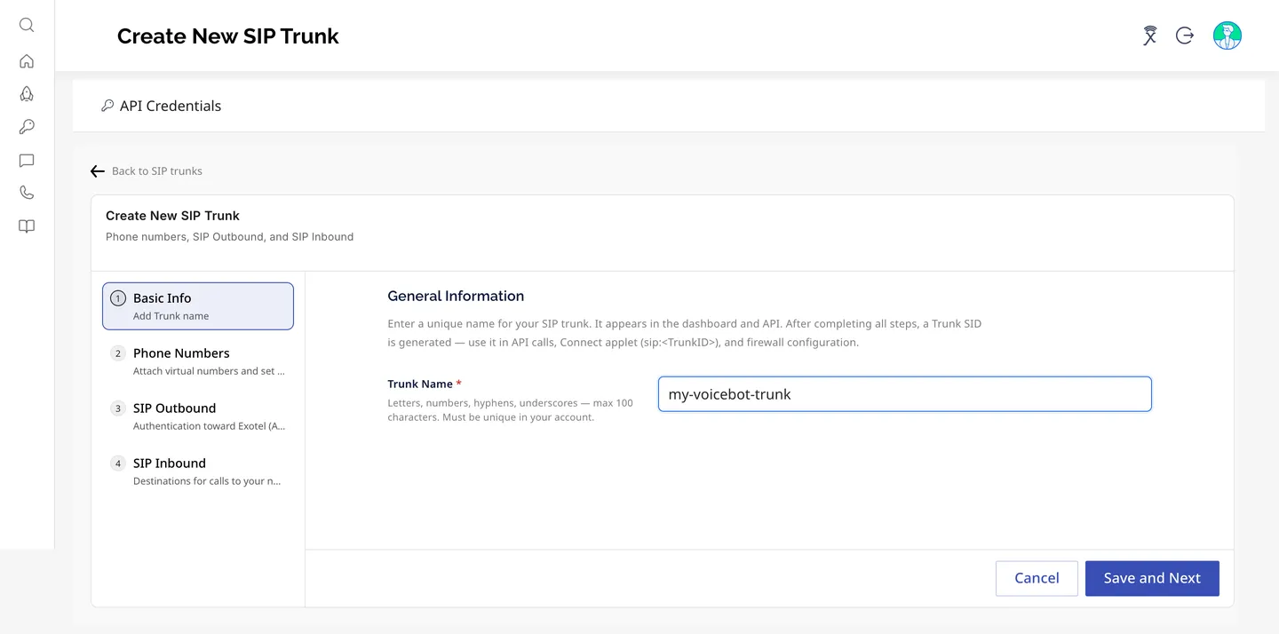Click the General Information heading
The image size is (1279, 634).
coord(456,297)
